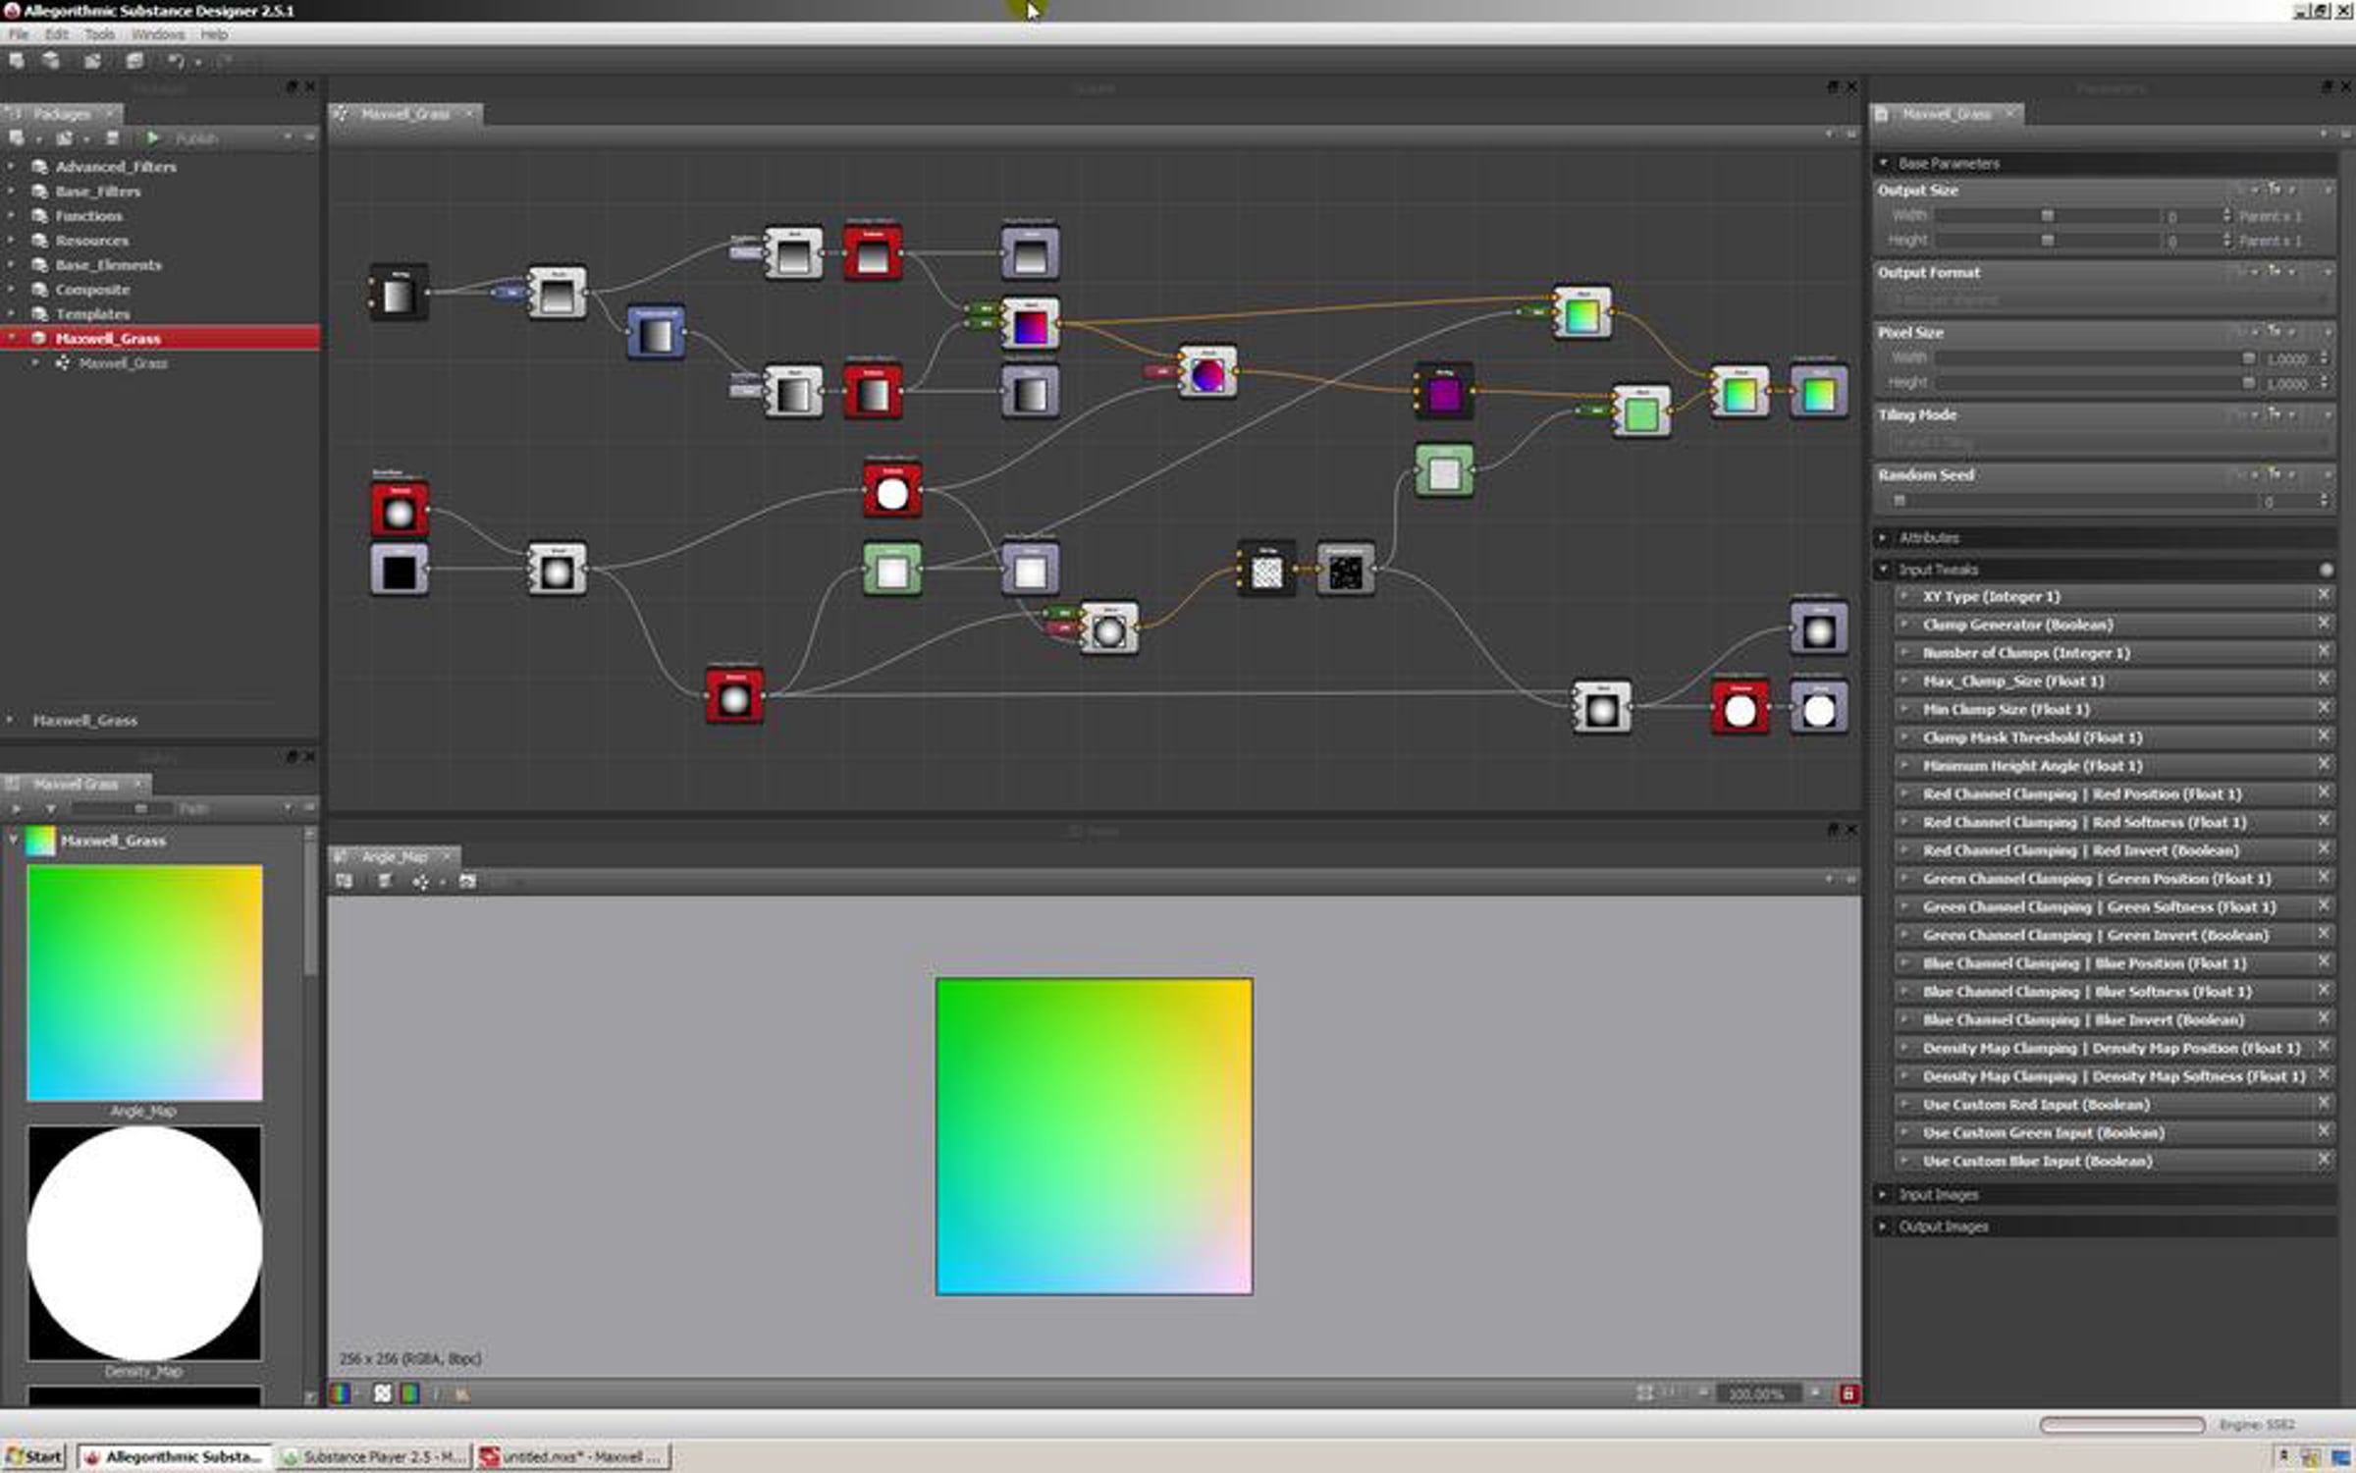Expand the Functions package

pos(12,216)
